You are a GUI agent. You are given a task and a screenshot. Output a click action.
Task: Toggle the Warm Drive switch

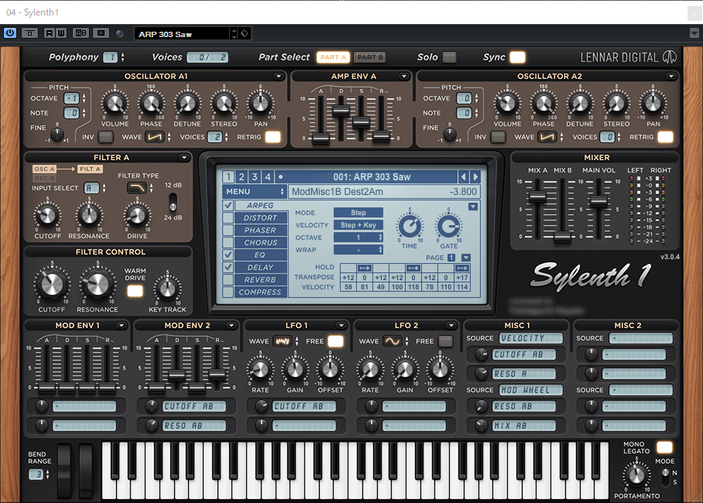point(135,291)
